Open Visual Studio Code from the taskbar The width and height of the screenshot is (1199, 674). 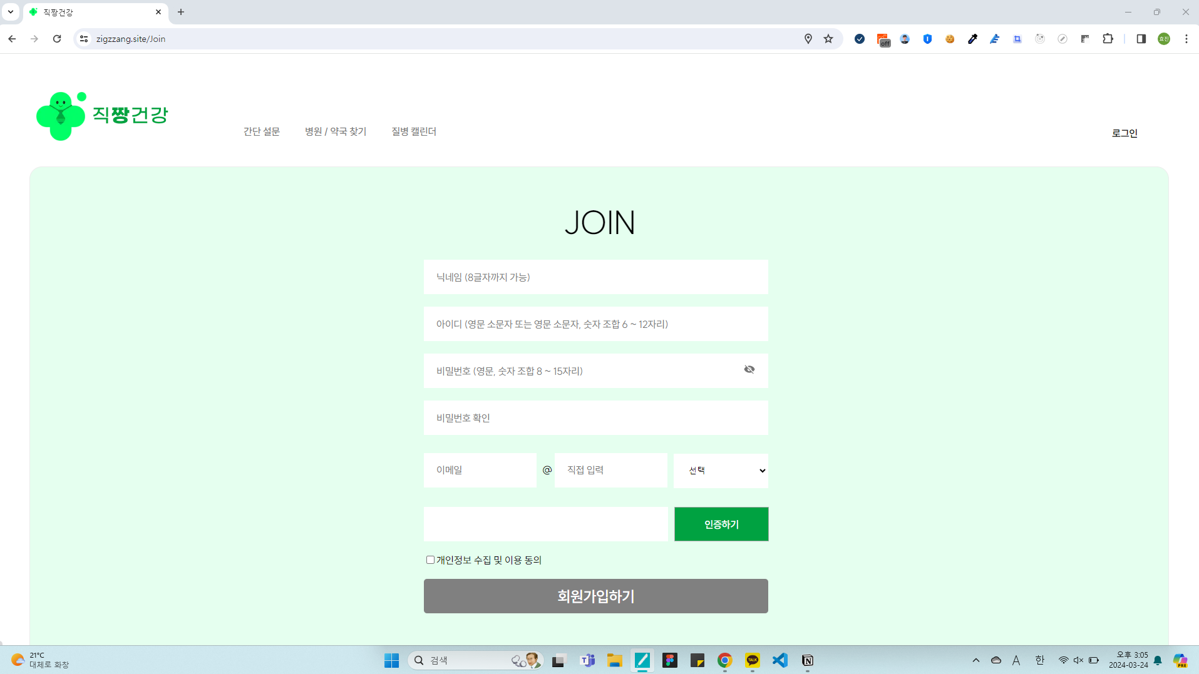(x=780, y=660)
